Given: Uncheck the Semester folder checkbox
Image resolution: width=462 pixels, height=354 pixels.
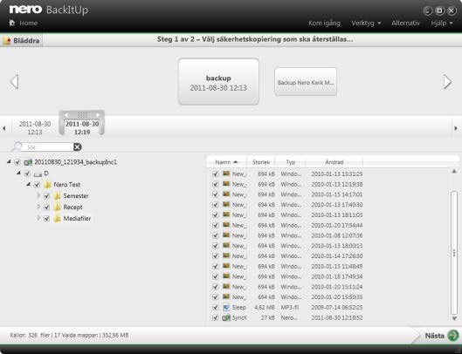Looking at the screenshot, I should [x=46, y=196].
